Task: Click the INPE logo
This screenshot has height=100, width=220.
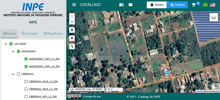Action: (33, 10)
